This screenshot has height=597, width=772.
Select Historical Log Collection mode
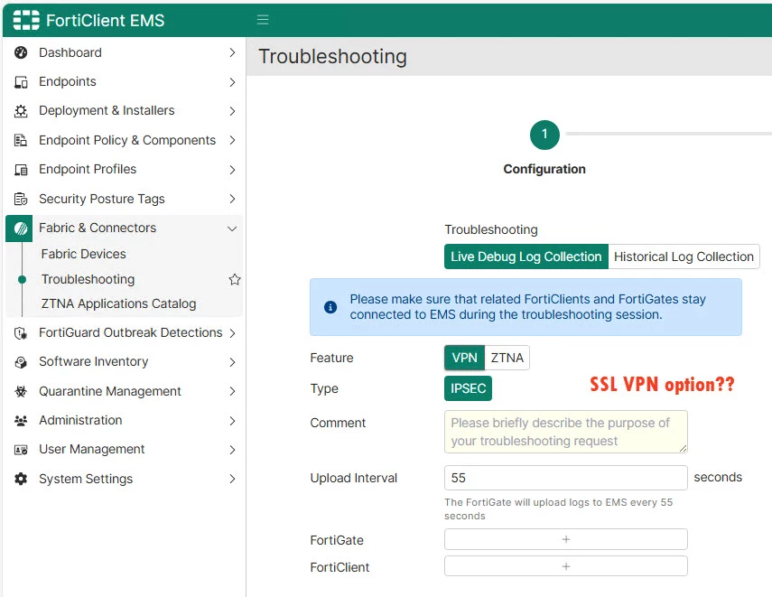point(684,257)
